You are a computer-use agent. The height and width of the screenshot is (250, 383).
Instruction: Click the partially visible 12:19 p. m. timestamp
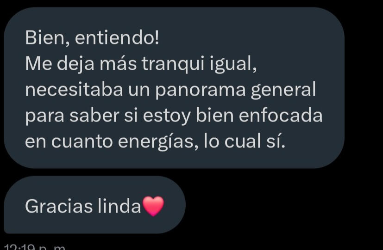click(x=35, y=247)
